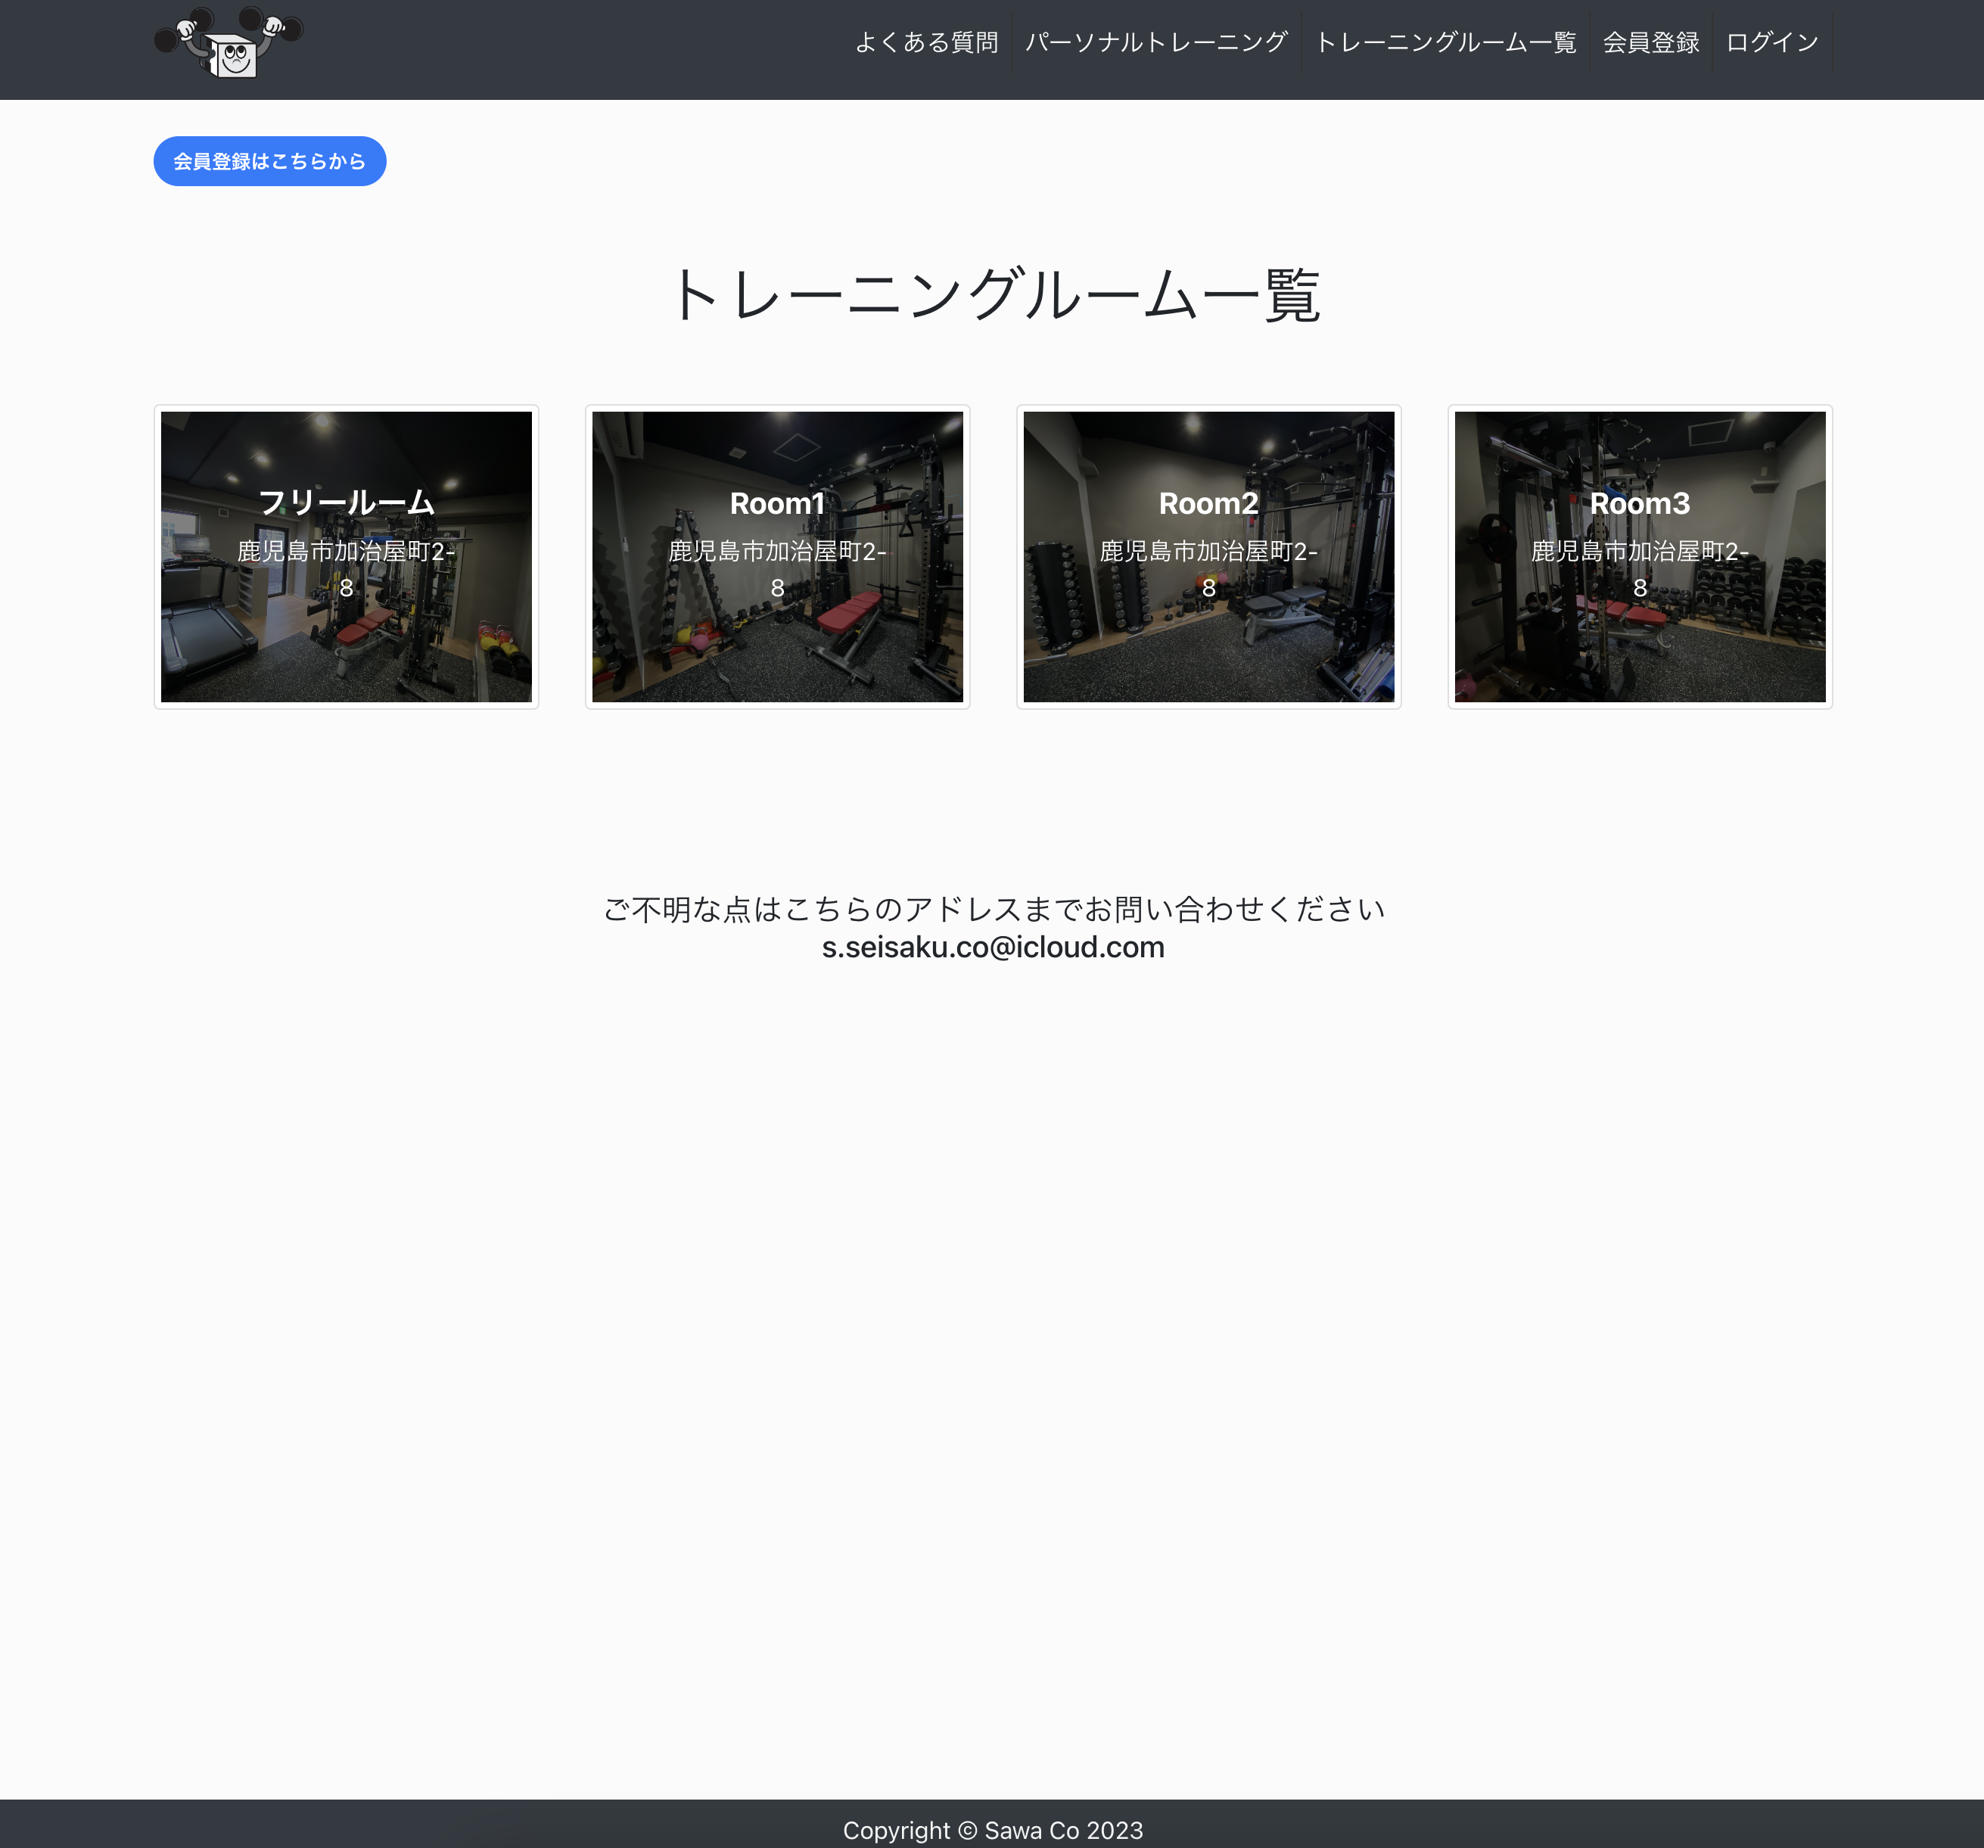Open よくある質問 in the navbar

tap(926, 42)
